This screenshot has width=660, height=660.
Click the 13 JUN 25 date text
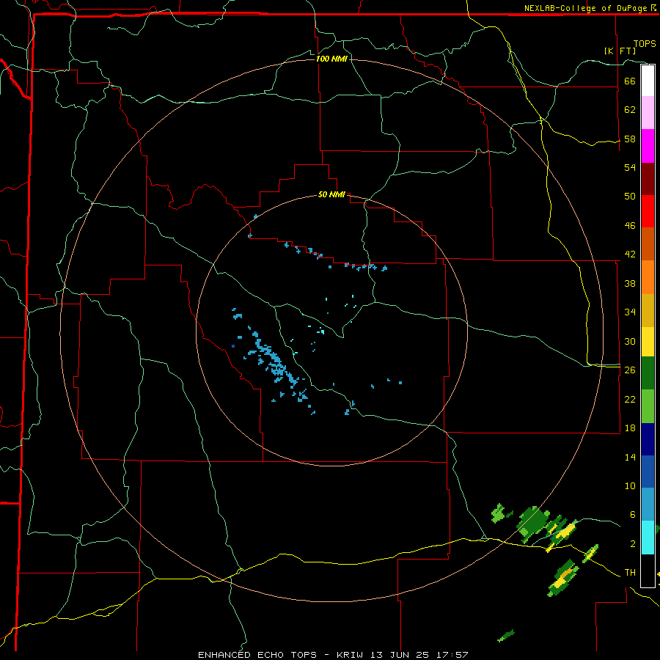401,655
